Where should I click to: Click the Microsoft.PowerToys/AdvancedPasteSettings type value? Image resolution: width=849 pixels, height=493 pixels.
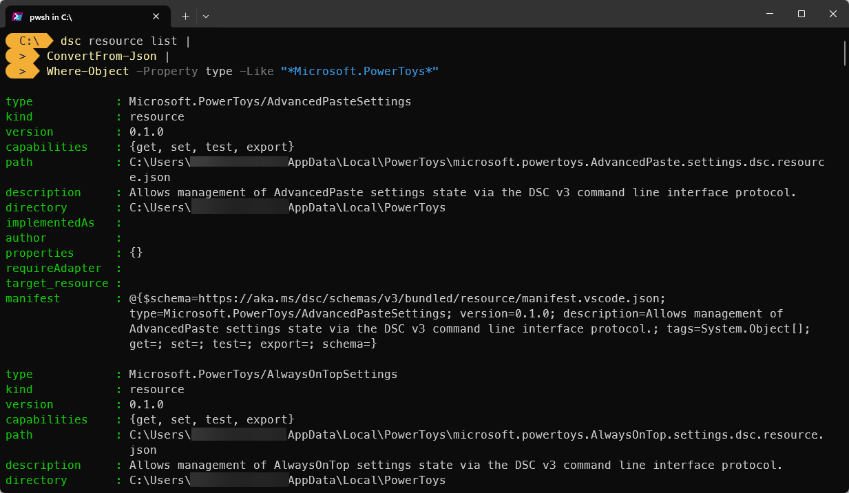pyautogui.click(x=270, y=102)
